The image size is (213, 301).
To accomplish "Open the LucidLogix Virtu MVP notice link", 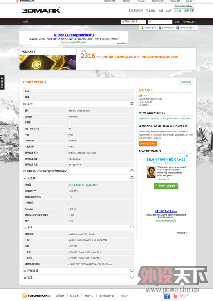I will click(165, 118).
